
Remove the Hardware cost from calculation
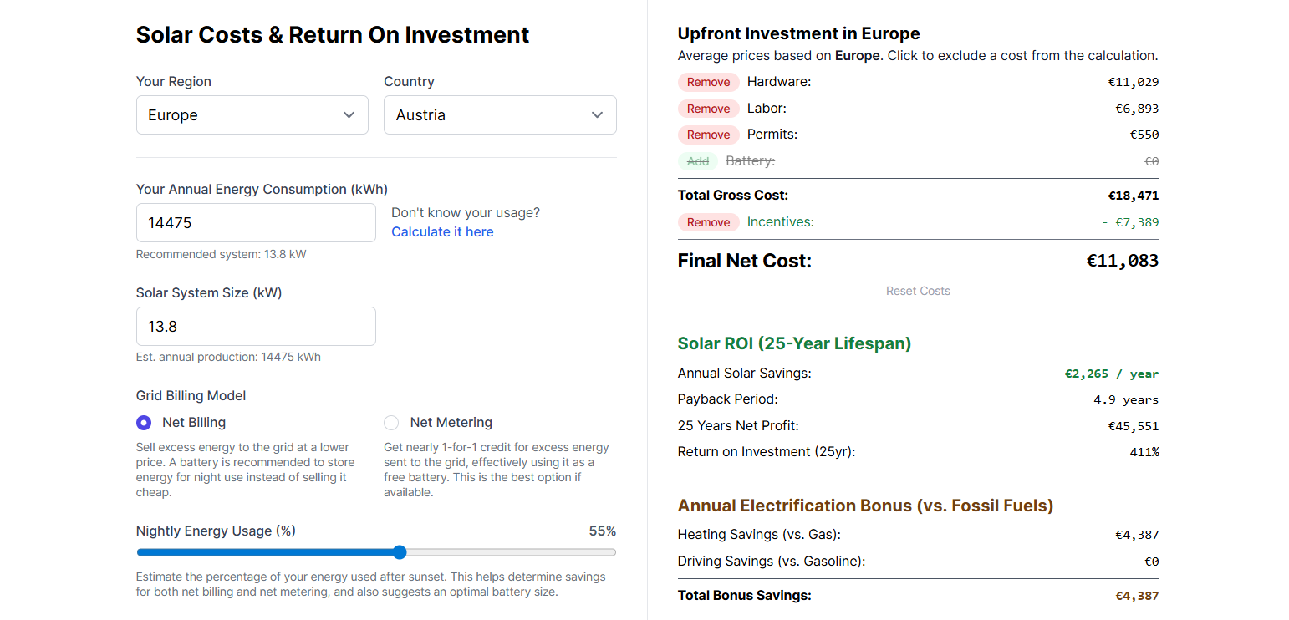tap(708, 82)
